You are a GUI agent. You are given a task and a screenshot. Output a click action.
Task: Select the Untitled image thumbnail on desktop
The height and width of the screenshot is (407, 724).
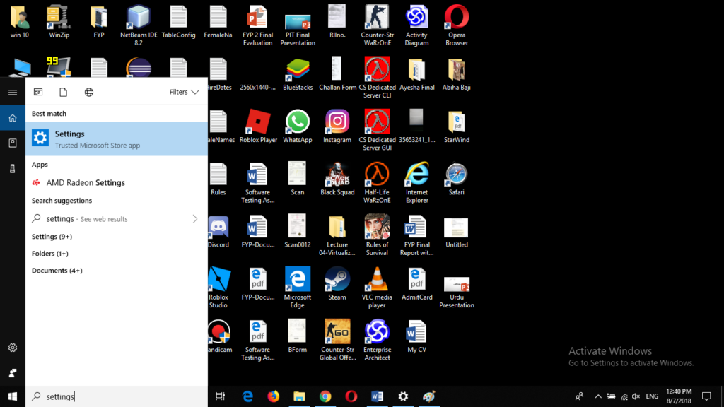(456, 233)
